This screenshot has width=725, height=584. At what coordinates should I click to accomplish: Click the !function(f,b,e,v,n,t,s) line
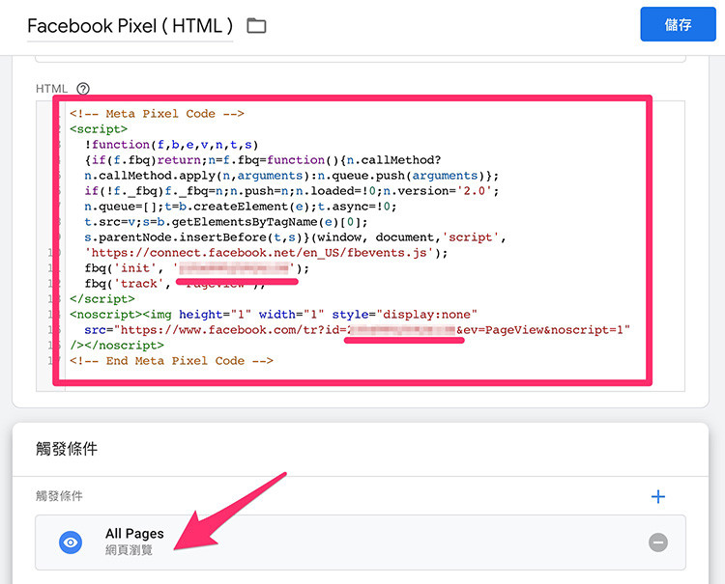coord(171,145)
